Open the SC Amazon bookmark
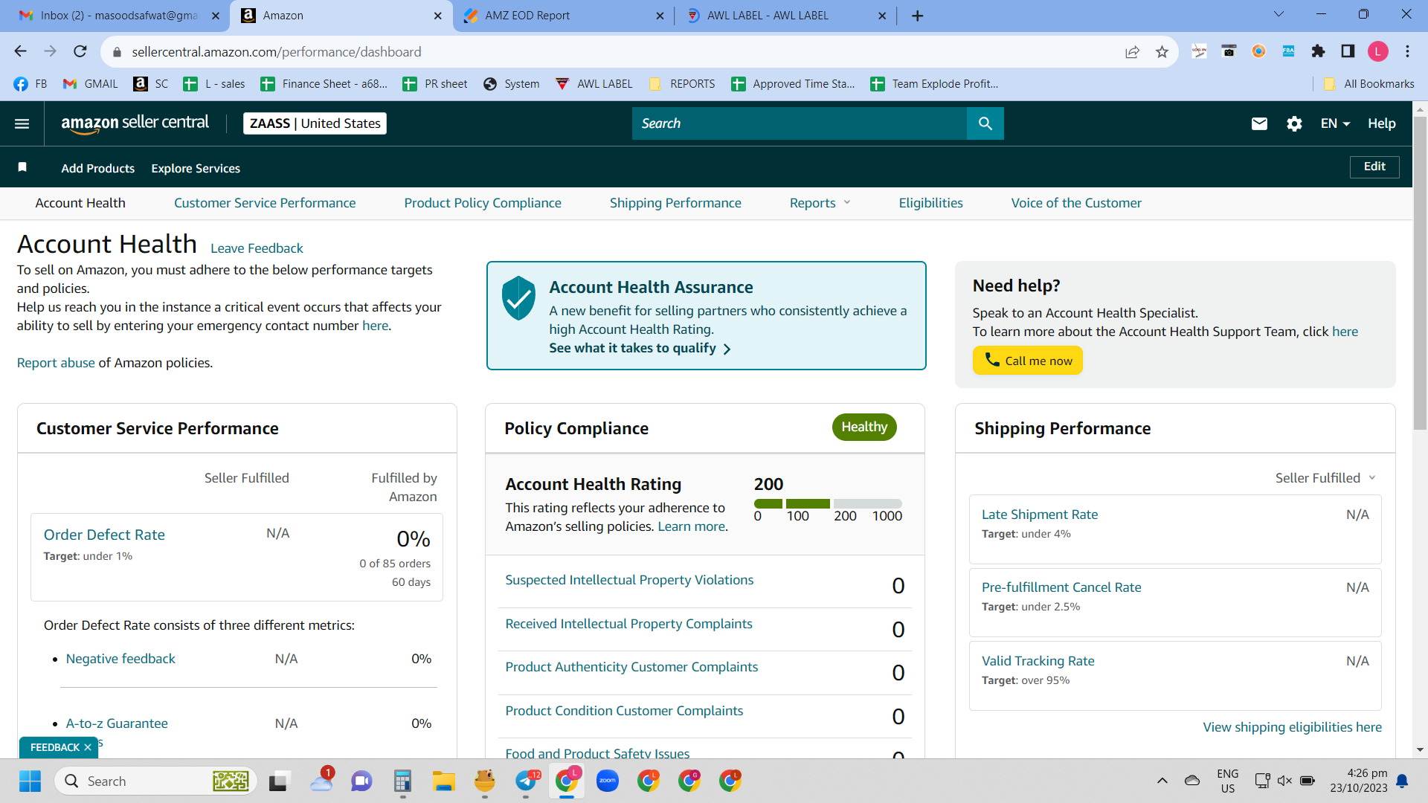The height and width of the screenshot is (803, 1428). point(150,84)
